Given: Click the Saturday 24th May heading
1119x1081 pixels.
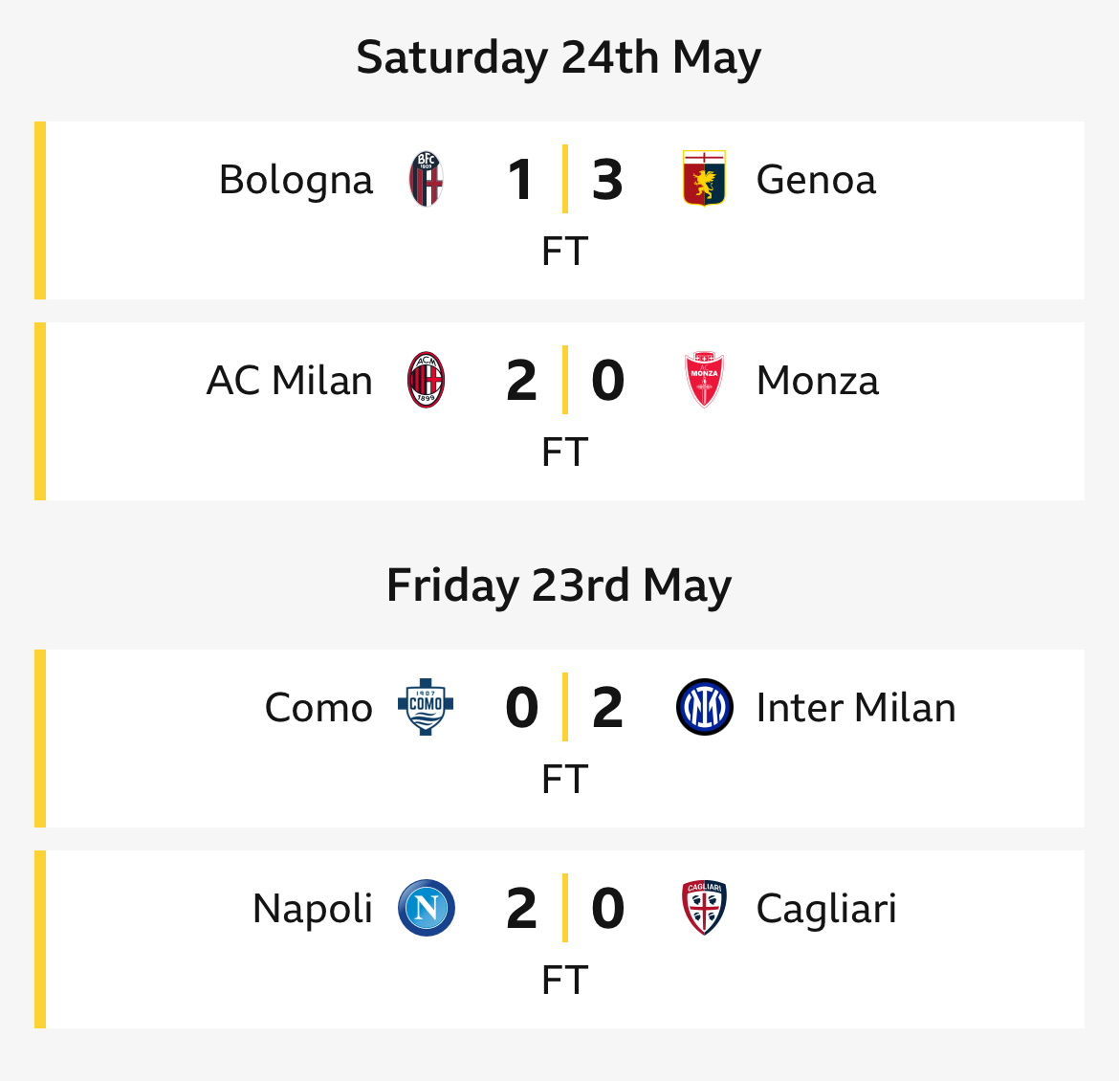Looking at the screenshot, I should (559, 57).
